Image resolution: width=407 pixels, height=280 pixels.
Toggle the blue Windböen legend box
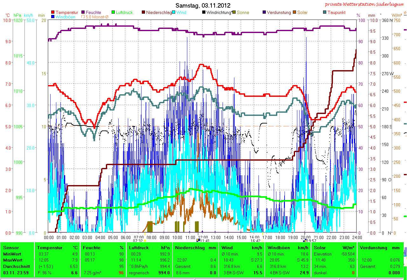[53, 17]
